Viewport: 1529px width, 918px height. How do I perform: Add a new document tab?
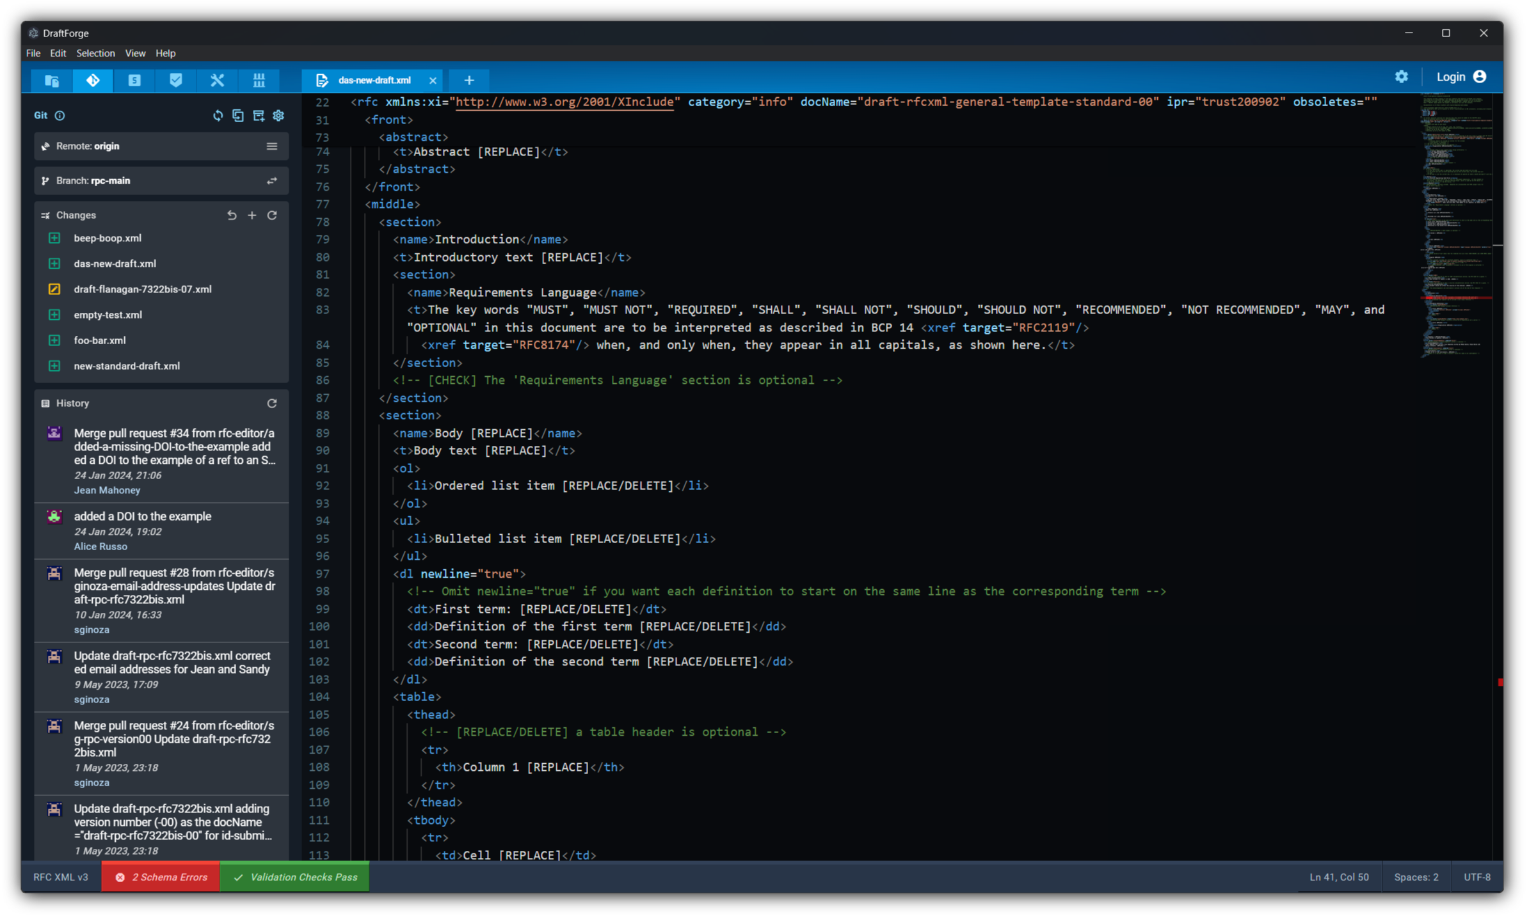coord(469,81)
